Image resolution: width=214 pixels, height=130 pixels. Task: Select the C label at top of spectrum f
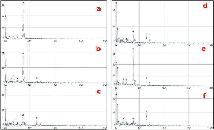coord(117,94)
